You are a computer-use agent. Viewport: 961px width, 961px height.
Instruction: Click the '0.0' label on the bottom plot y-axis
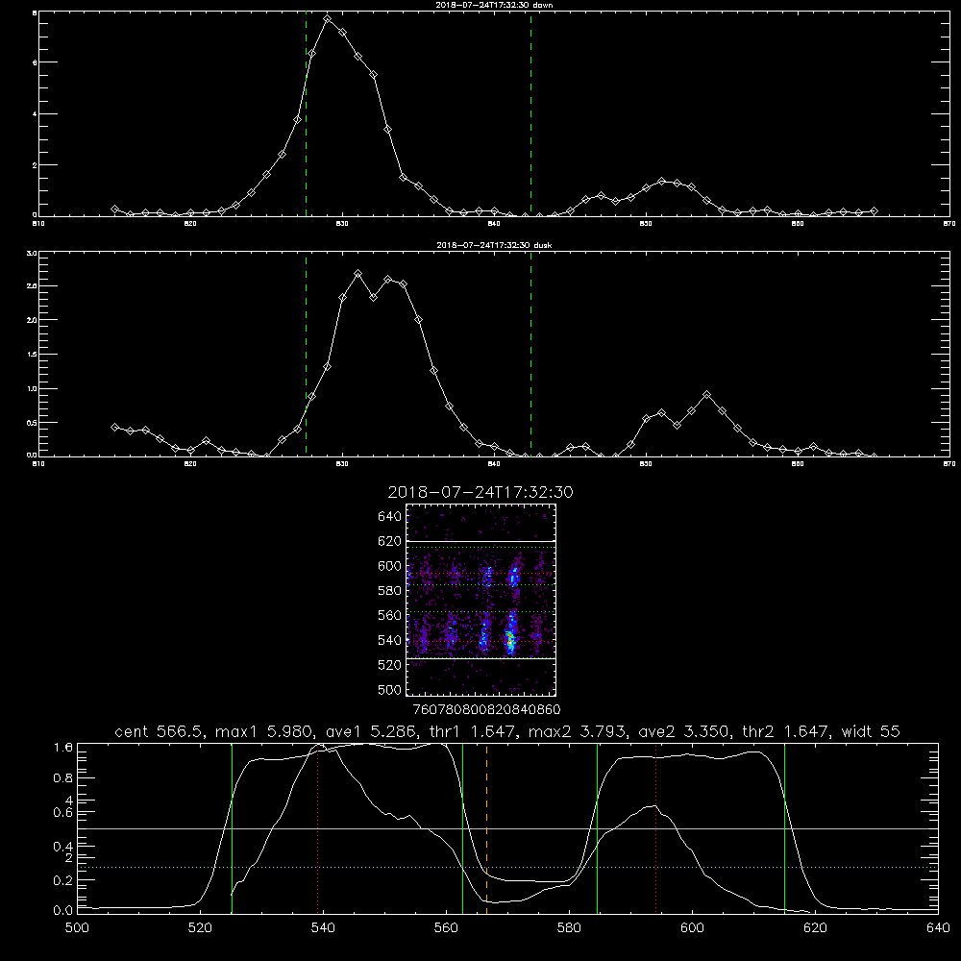[x=63, y=911]
